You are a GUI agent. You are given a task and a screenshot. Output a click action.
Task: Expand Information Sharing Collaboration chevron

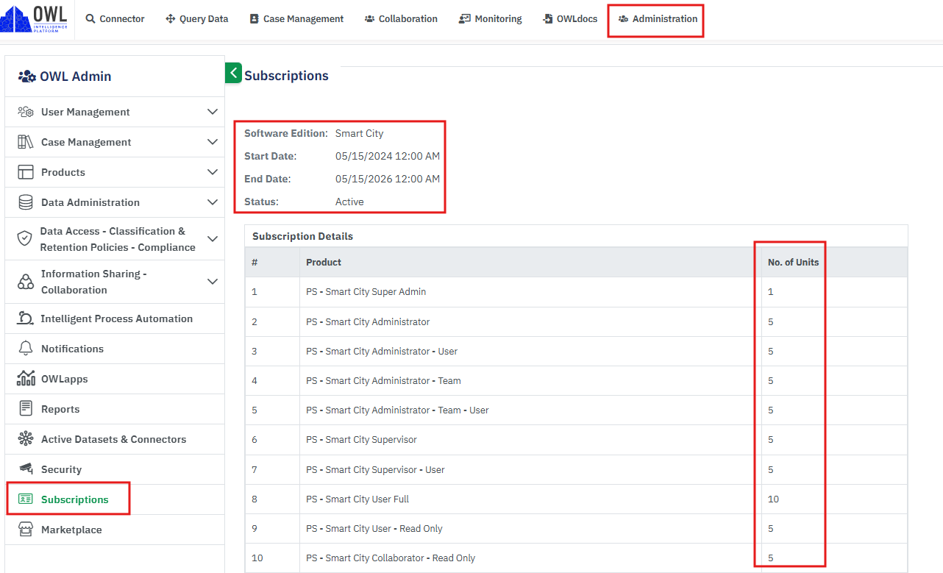click(x=213, y=282)
